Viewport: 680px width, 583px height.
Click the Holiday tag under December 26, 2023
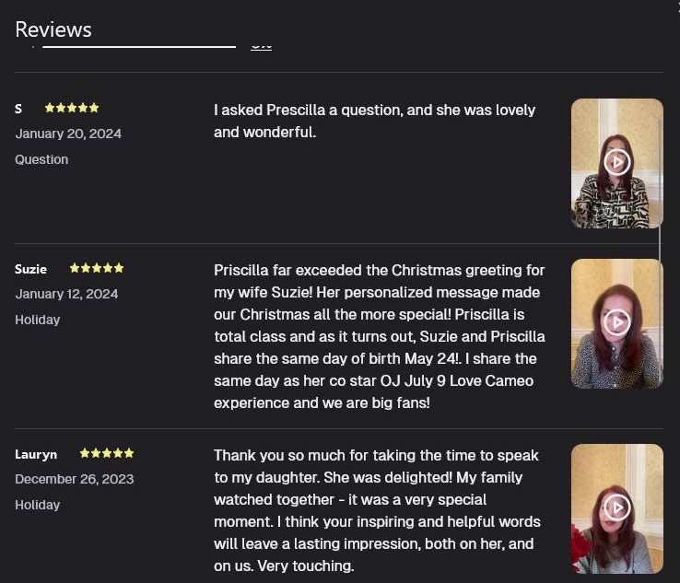[x=37, y=505]
